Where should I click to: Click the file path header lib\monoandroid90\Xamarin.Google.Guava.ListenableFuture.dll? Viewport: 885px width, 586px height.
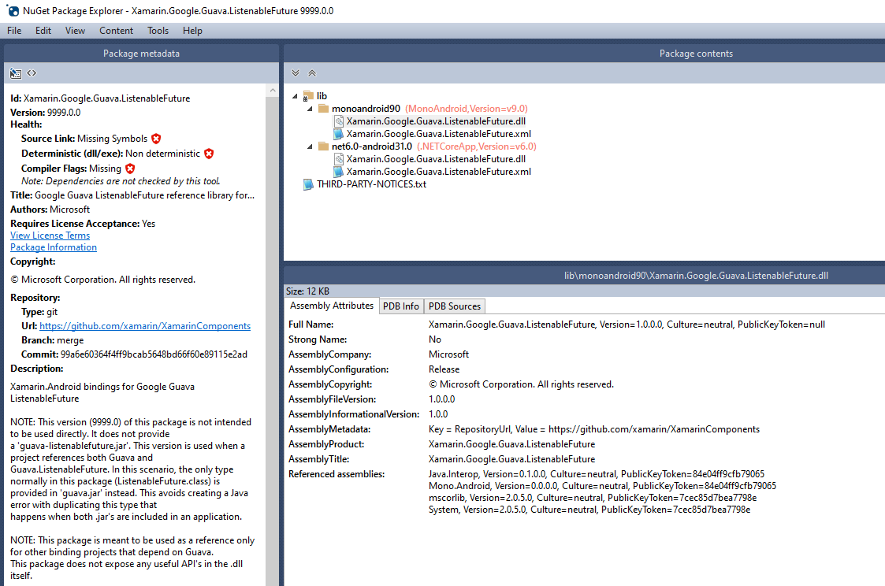(696, 275)
